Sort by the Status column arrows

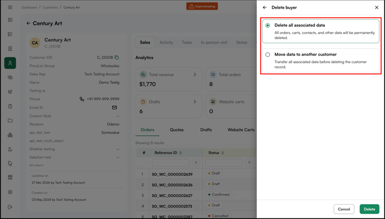click(222, 153)
